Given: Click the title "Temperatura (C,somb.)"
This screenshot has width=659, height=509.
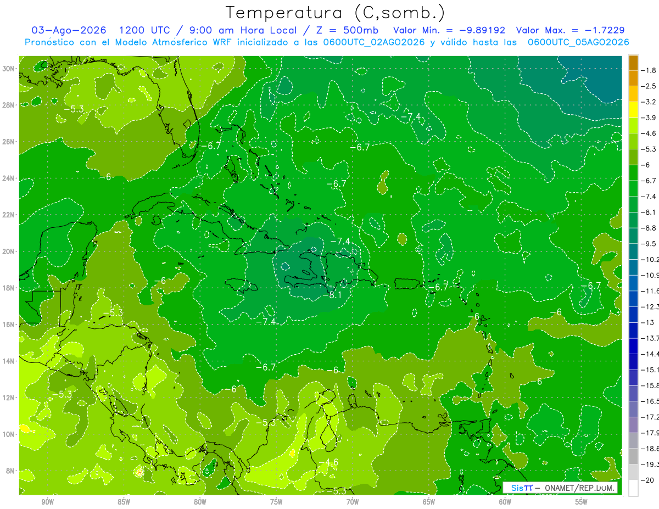Looking at the screenshot, I should click(334, 13).
